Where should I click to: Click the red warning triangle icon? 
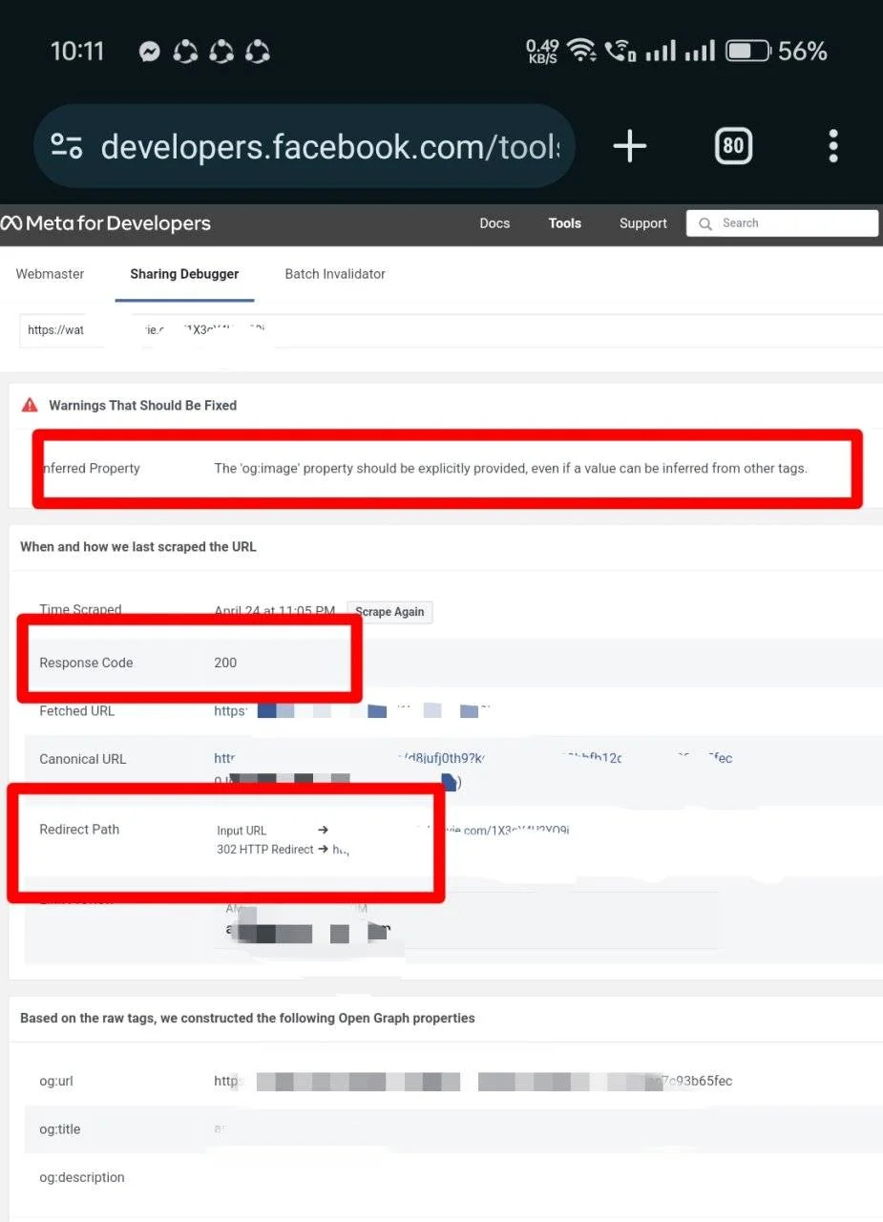pos(31,405)
